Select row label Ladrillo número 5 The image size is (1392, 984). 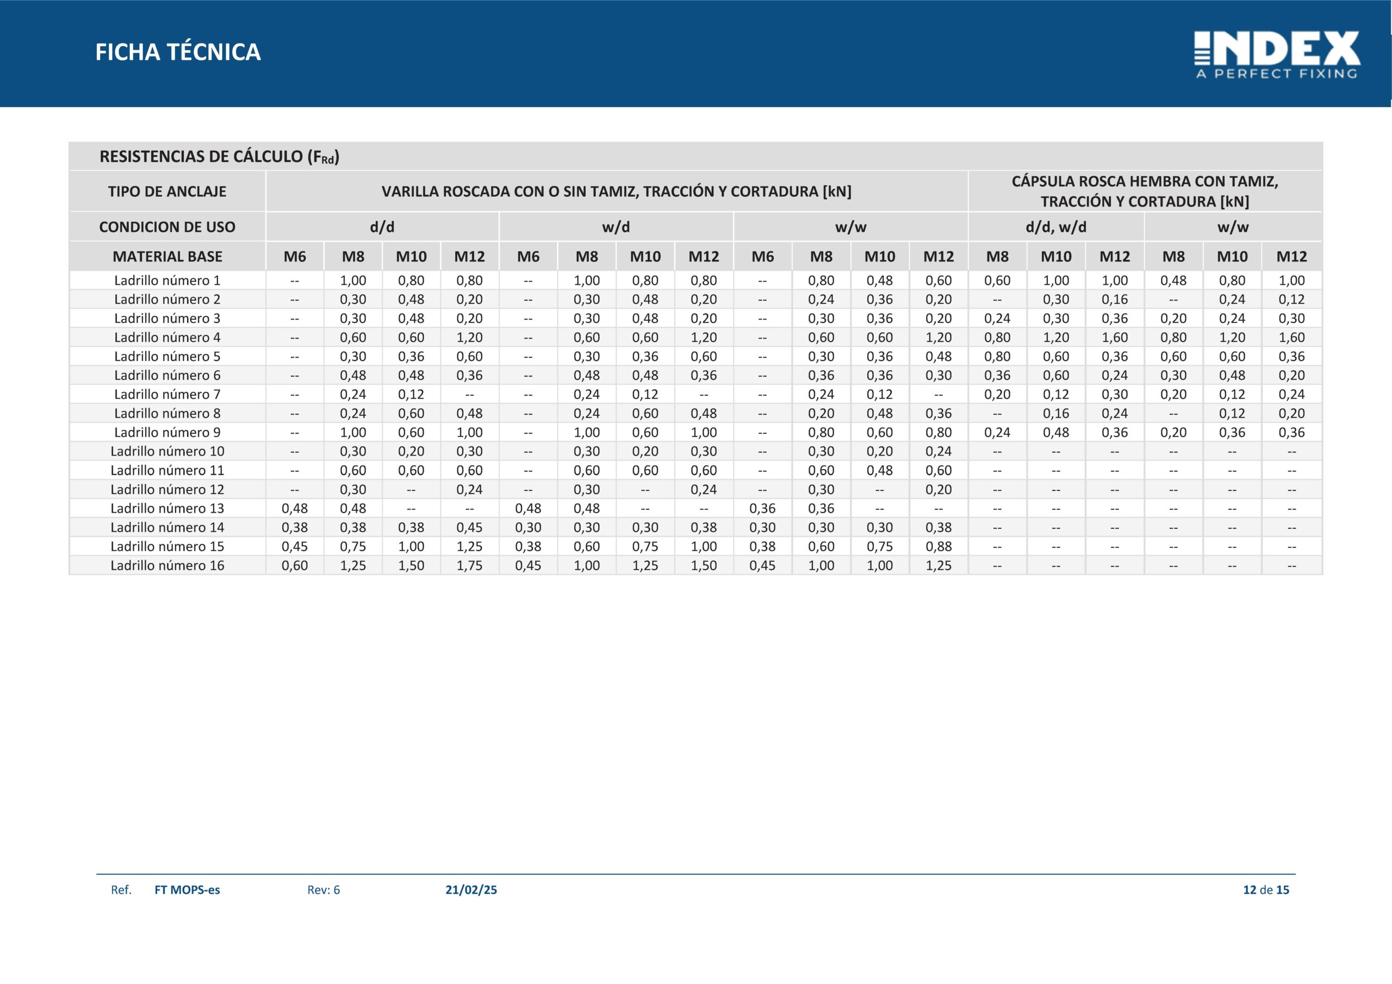(167, 357)
